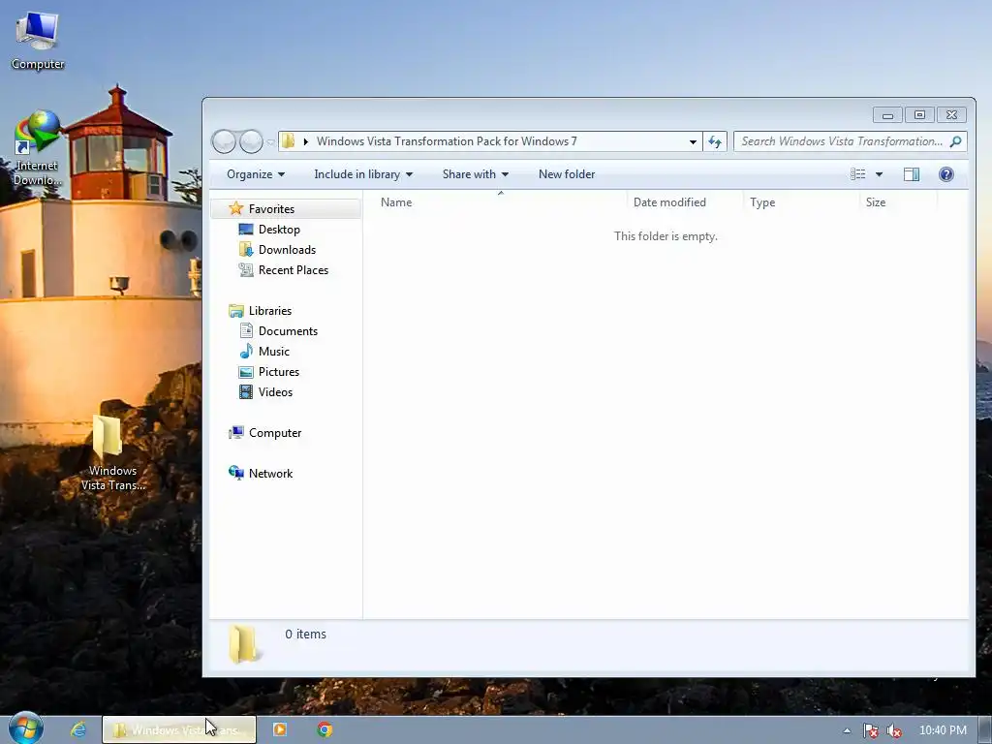This screenshot has height=744, width=992.
Task: Open the Share with menu
Action: tap(475, 174)
